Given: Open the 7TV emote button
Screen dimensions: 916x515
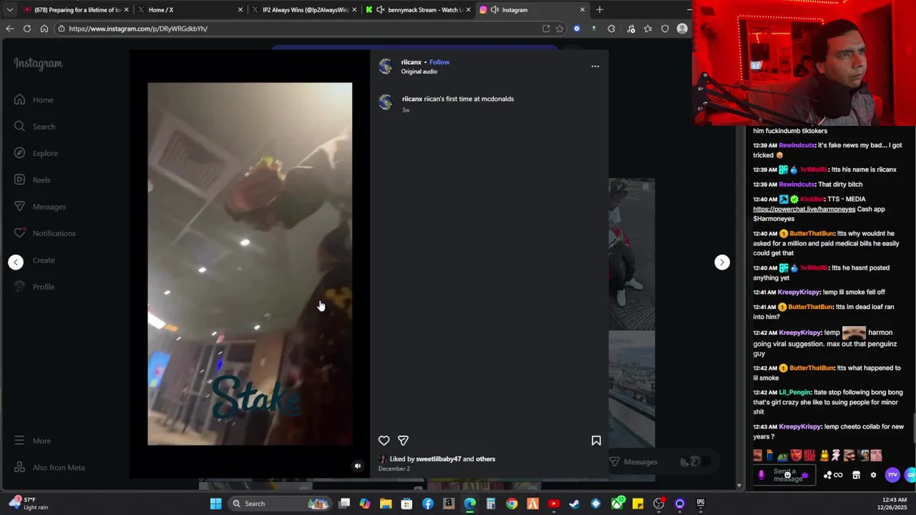Looking at the screenshot, I should [x=892, y=475].
